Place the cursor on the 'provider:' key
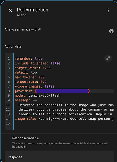Image resolution: width=117 pixels, height=162 pixels. 24,91
